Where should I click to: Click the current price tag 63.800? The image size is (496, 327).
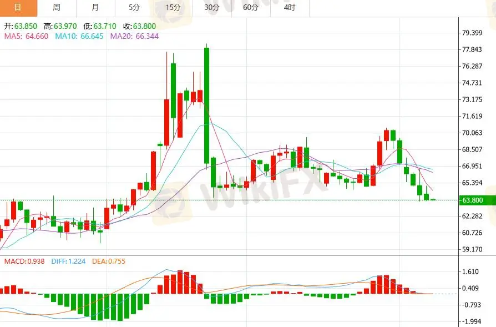pyautogui.click(x=477, y=200)
